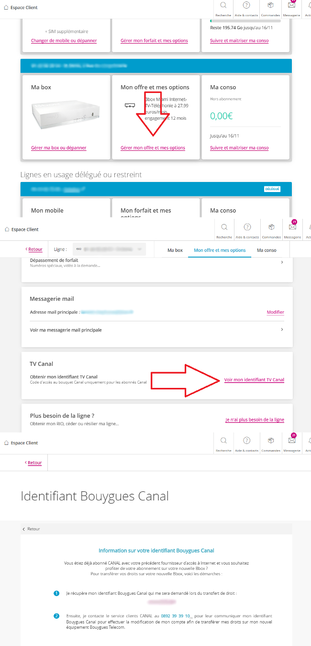Switch to the Ma conso tab

point(267,250)
